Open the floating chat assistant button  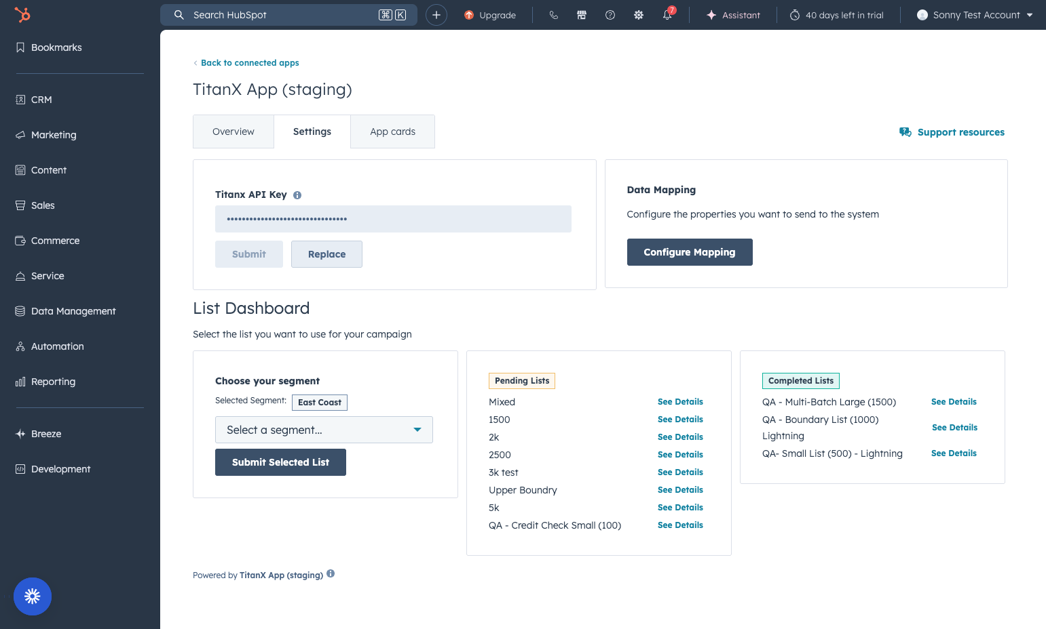(33, 596)
